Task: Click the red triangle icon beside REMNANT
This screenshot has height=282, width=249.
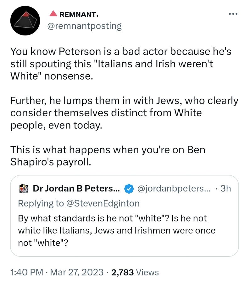Action: 53,13
